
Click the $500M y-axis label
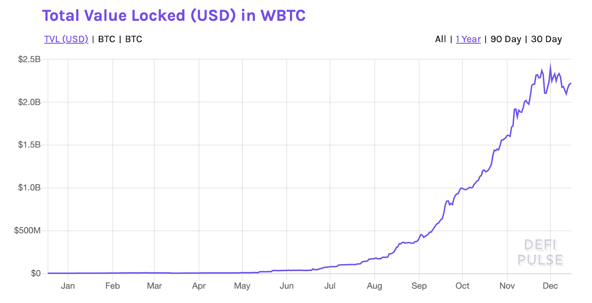(x=27, y=231)
